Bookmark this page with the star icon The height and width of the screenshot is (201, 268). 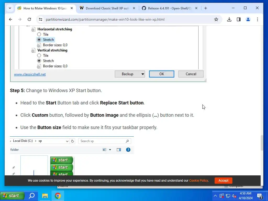[216, 19]
